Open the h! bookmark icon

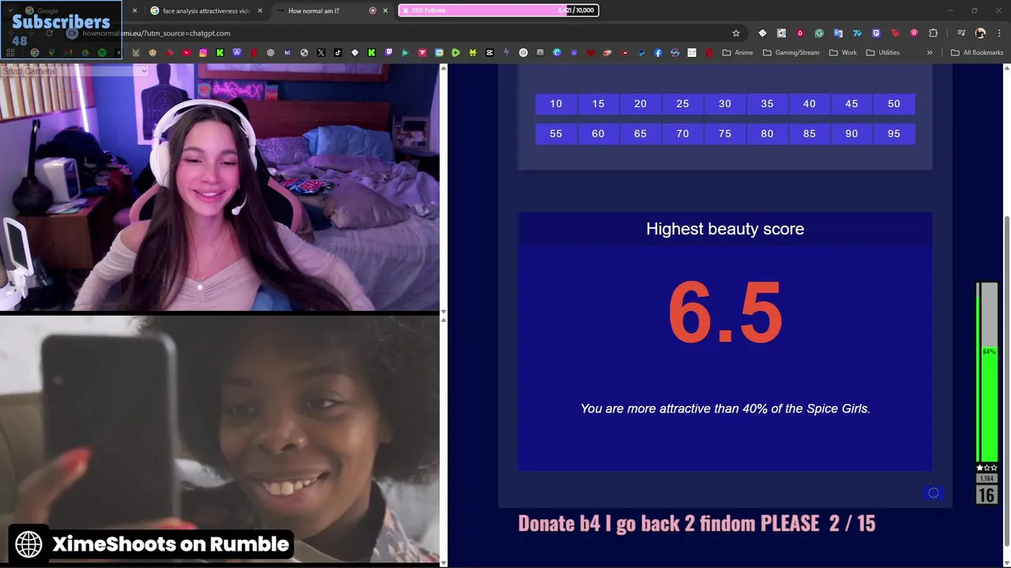(x=287, y=53)
